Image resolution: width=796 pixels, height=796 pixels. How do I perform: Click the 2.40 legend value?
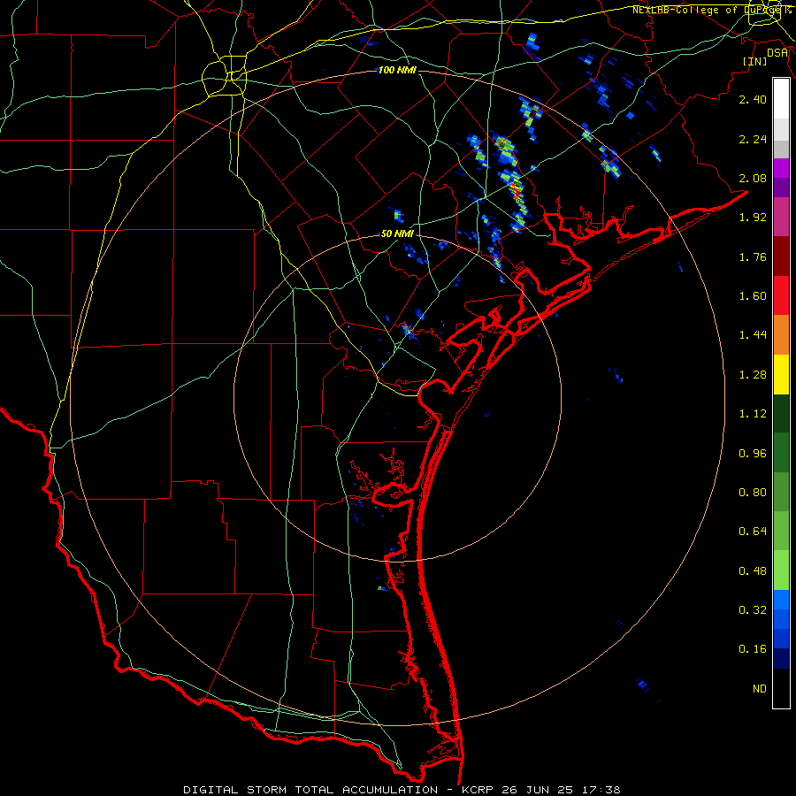753,99
